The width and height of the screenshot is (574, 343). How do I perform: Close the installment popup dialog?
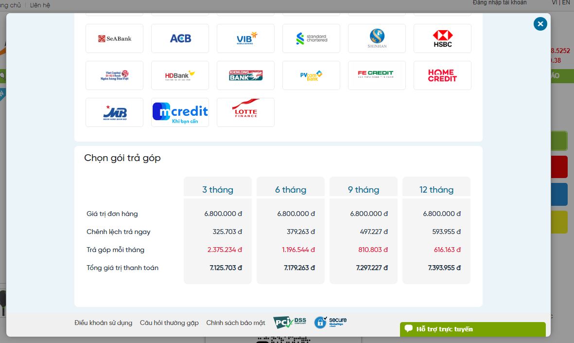pyautogui.click(x=540, y=24)
